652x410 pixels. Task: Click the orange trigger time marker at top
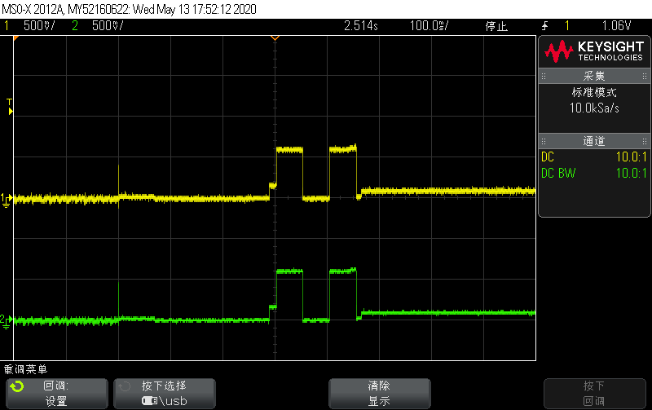tap(275, 38)
